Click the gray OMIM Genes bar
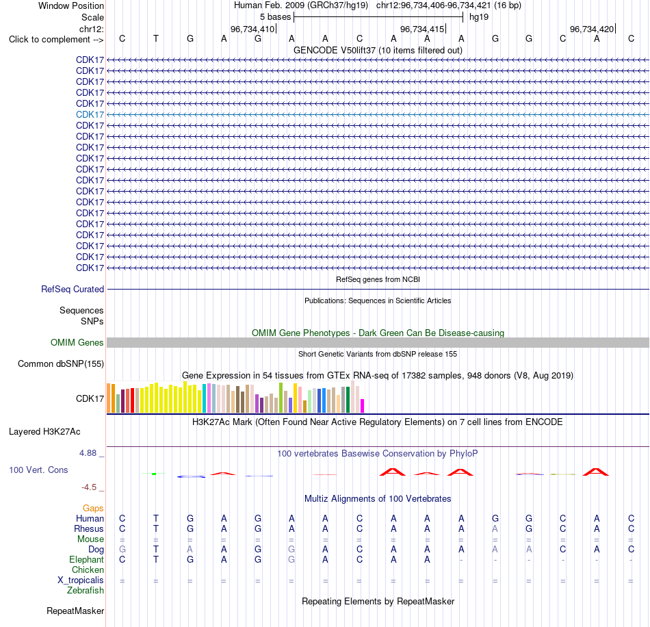This screenshot has width=650, height=627. [x=378, y=342]
